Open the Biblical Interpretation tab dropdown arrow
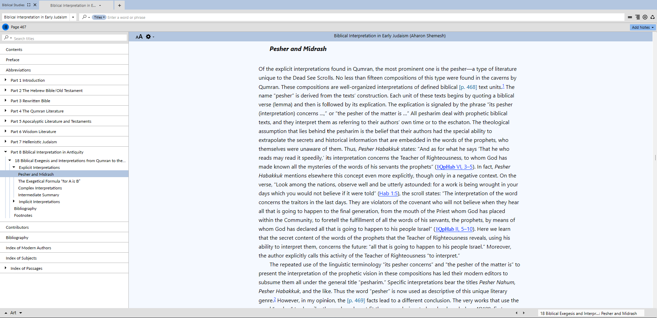 [x=100, y=5]
